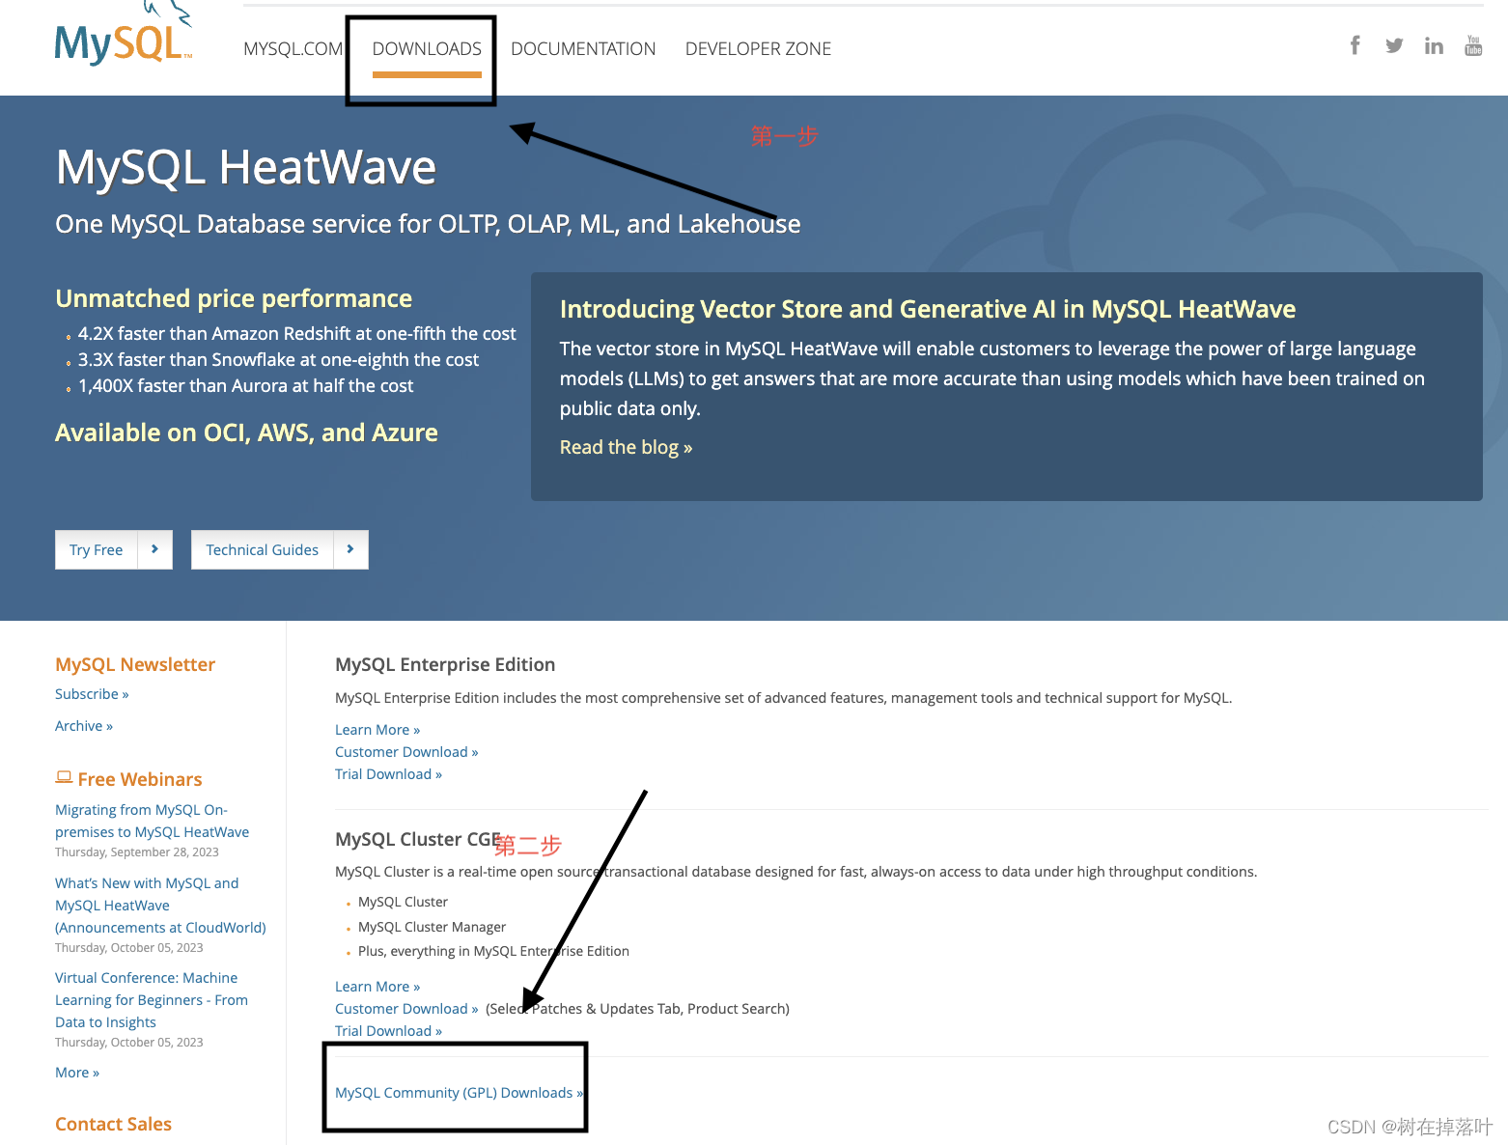Click One MySQL Database service tagline
1508x1145 pixels.
tap(428, 224)
